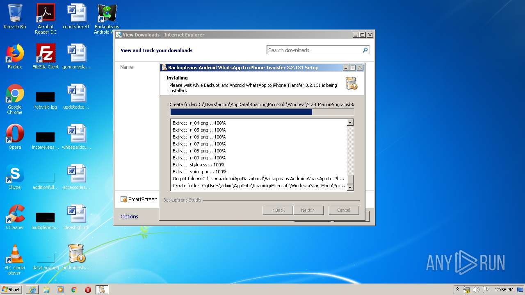Screen dimensions: 525x295
Task: Open ideashigh.rtf document icon
Action: click(x=76, y=218)
